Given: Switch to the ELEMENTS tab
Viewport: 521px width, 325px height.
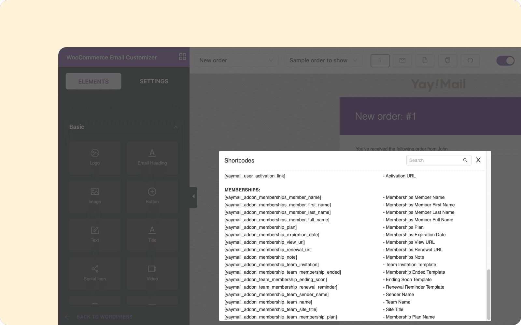Looking at the screenshot, I should (93, 81).
